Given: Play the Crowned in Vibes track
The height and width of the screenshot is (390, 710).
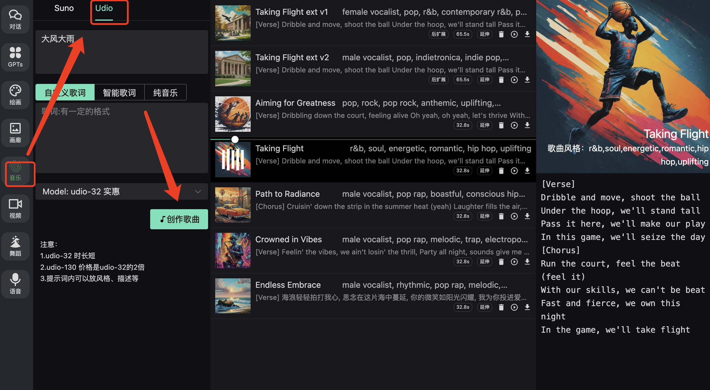Looking at the screenshot, I should pyautogui.click(x=514, y=262).
